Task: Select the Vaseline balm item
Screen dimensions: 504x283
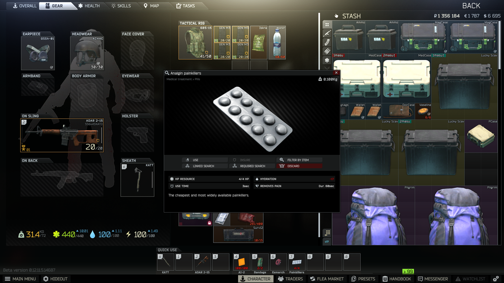Action: [x=423, y=111]
